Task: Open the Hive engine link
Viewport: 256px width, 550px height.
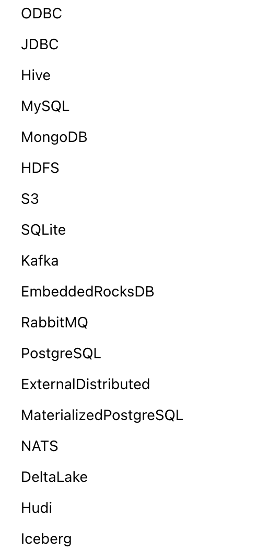Action: (x=36, y=75)
